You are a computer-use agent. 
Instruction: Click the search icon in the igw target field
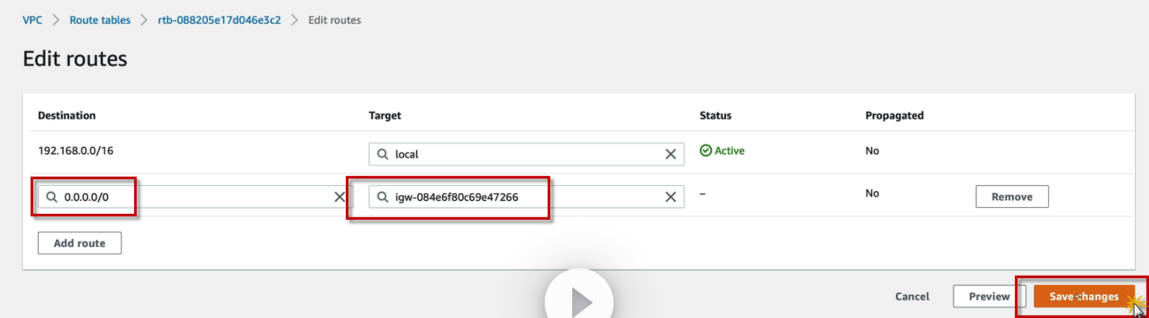383,197
